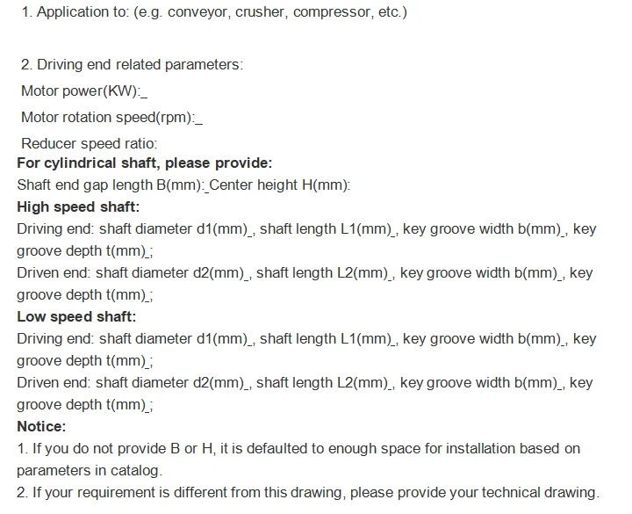Click High speed Driving end shaft length L1(mm)
The width and height of the screenshot is (632, 514).
[x=326, y=229]
